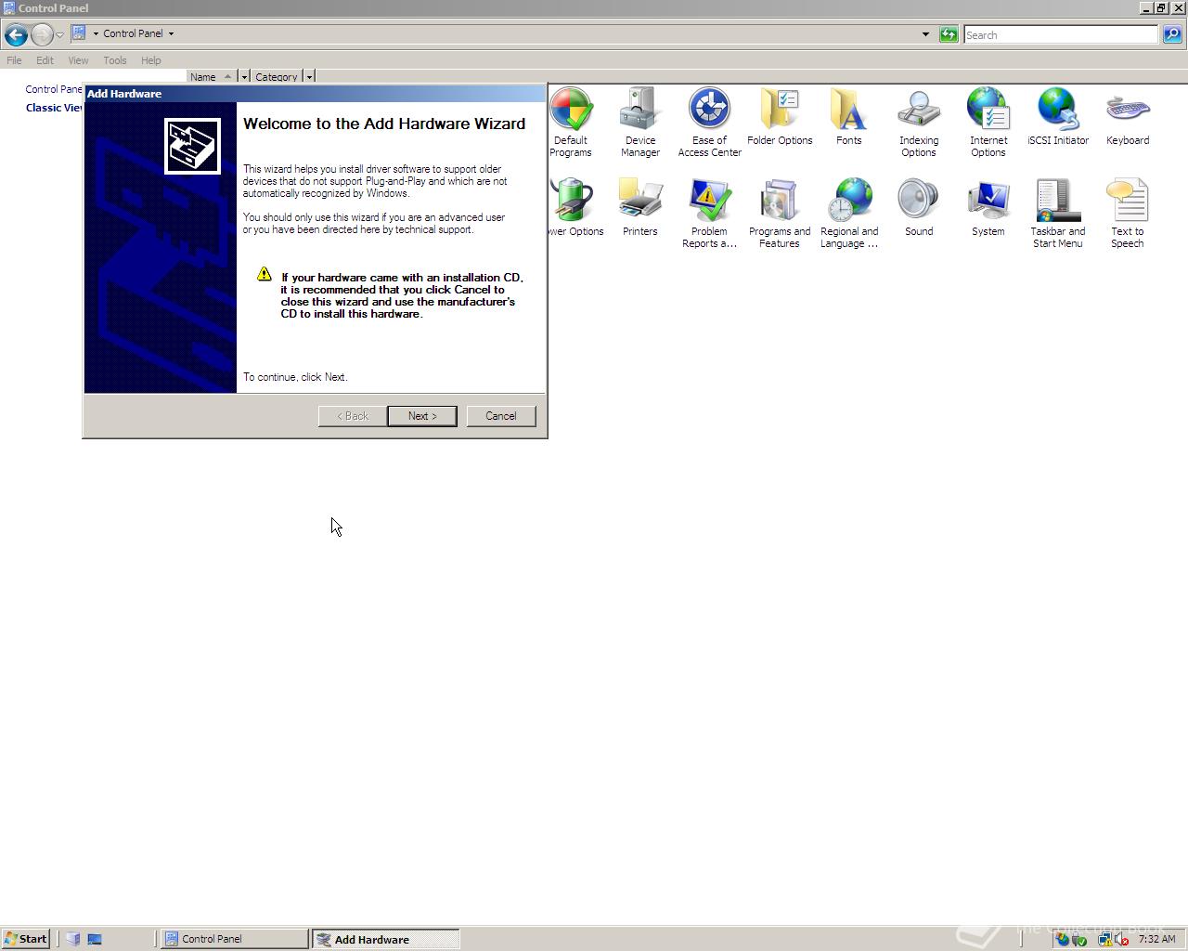Open Ease of Access Center
This screenshot has width=1188, height=951.
(710, 122)
